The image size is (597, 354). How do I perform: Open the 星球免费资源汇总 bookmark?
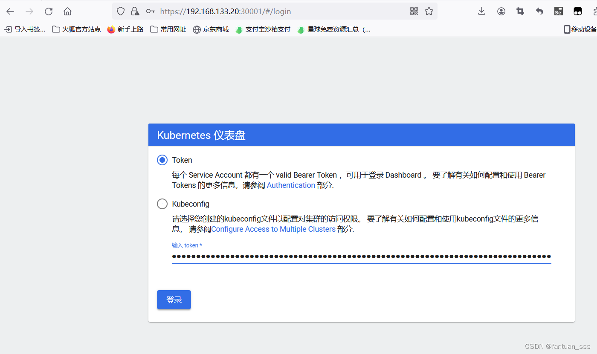334,29
